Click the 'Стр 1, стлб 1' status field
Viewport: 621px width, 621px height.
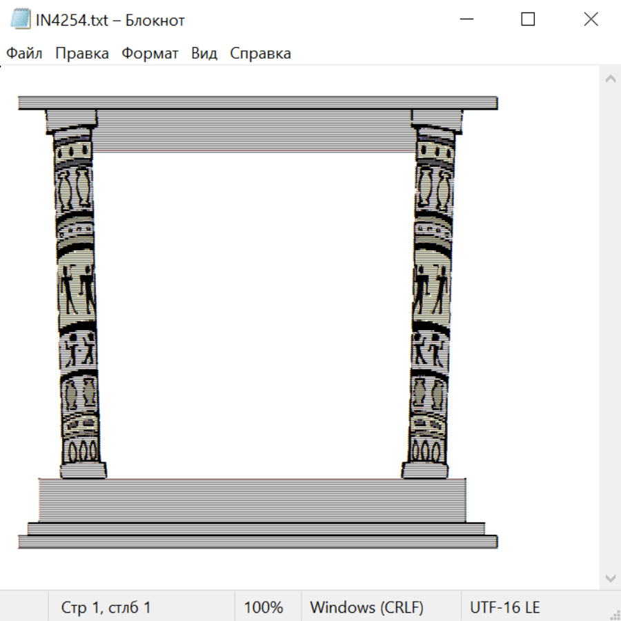(x=106, y=607)
